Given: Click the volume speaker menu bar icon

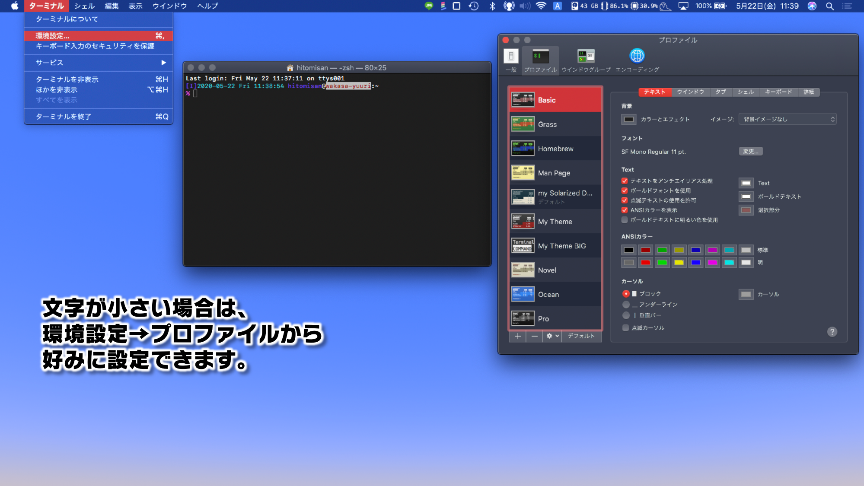Looking at the screenshot, I should [x=525, y=6].
